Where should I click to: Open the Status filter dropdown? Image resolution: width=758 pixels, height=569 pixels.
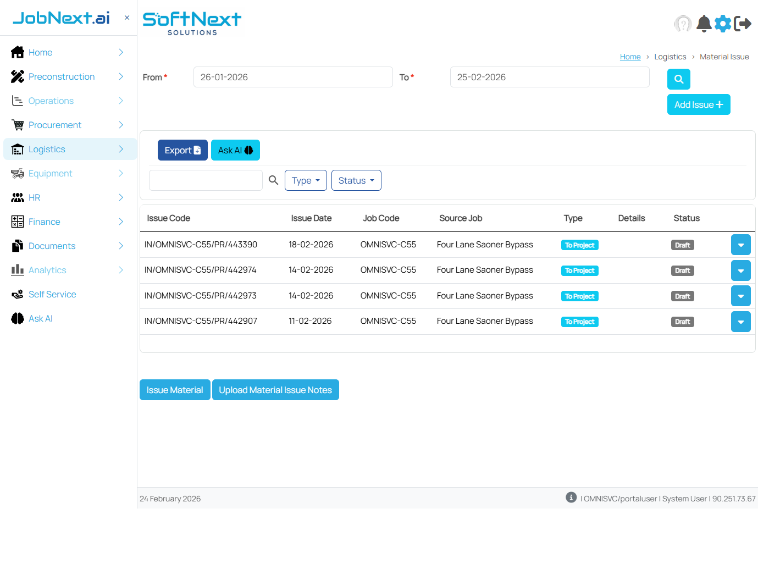(x=356, y=180)
